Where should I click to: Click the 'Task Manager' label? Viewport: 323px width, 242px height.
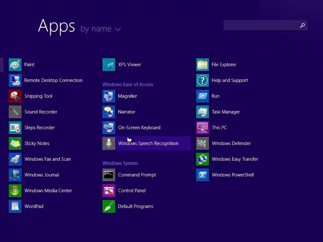click(226, 112)
